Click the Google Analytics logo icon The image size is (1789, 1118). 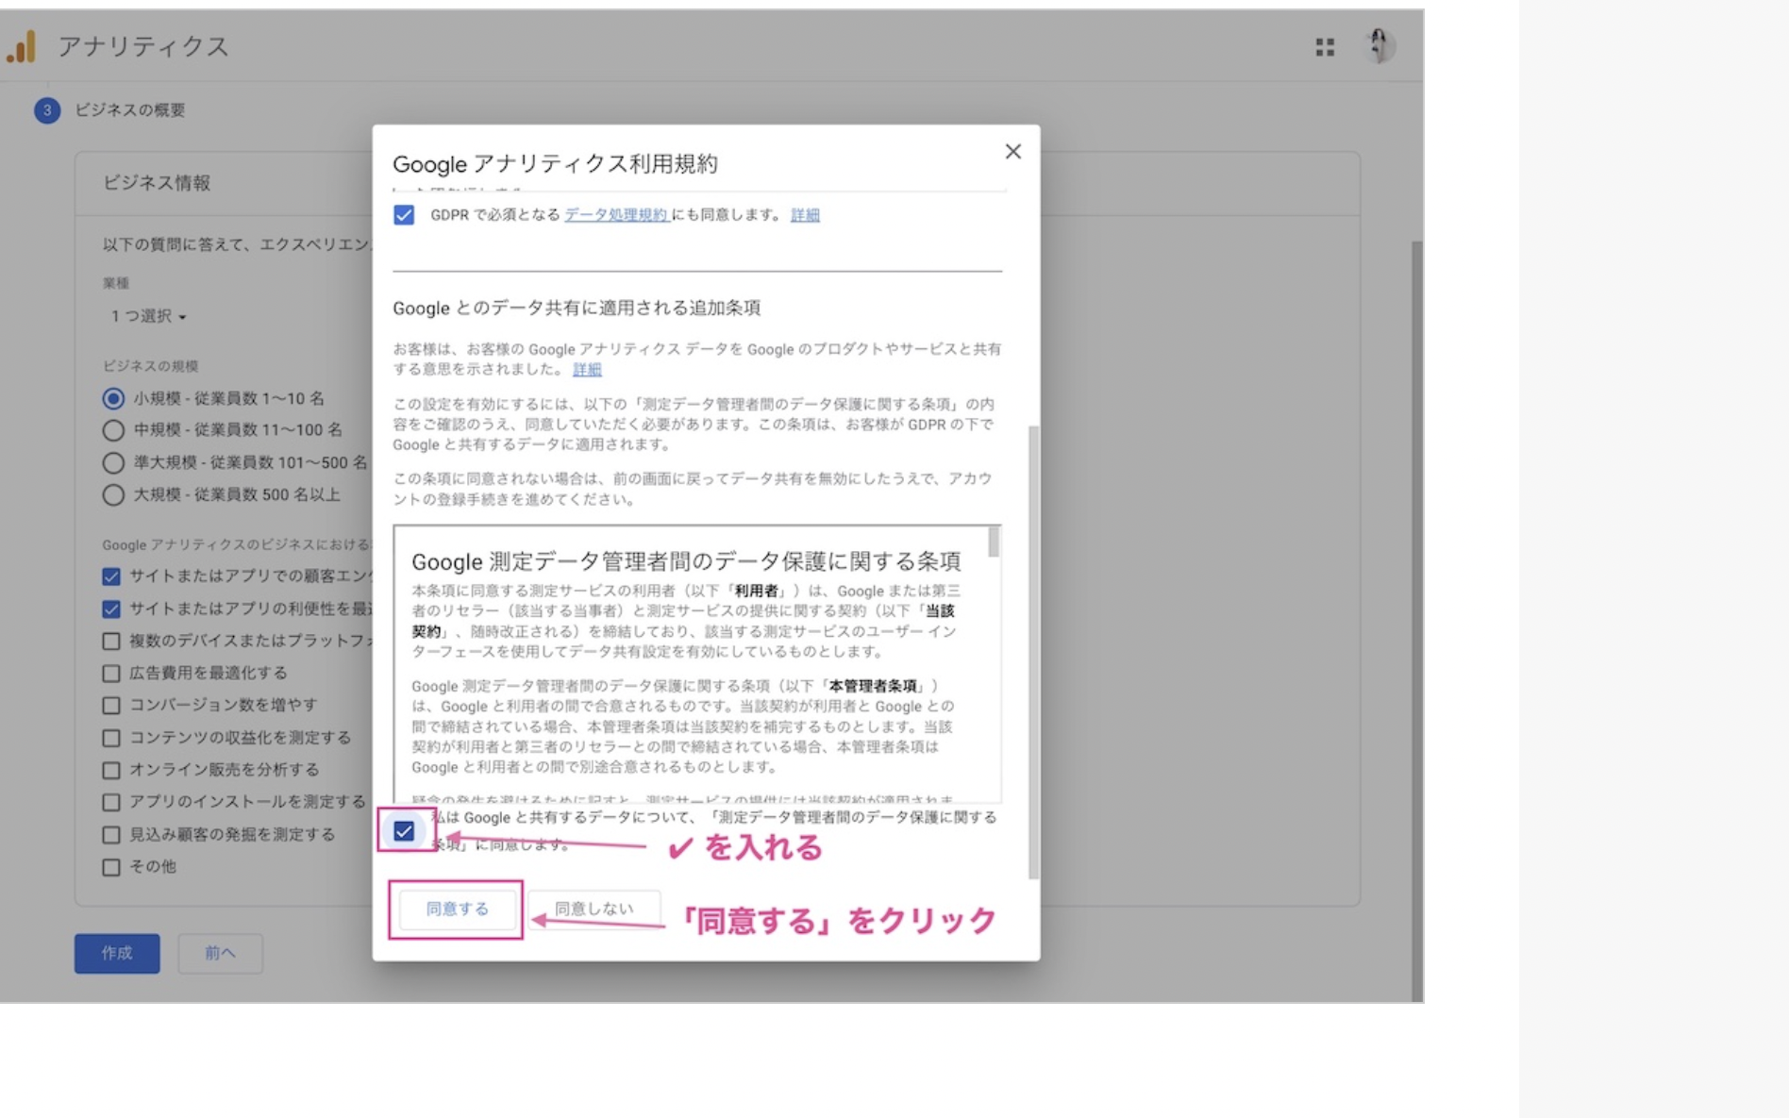click(21, 46)
